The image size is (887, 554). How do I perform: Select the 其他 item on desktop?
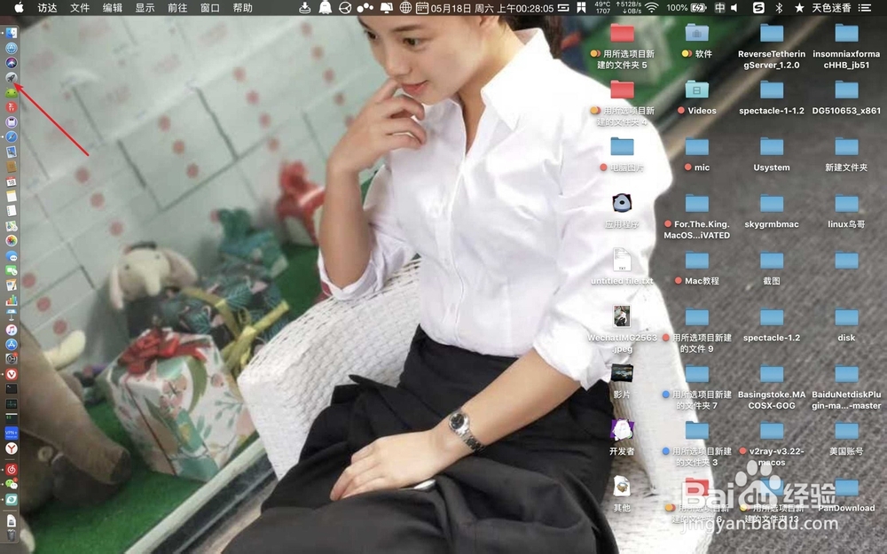click(x=622, y=494)
